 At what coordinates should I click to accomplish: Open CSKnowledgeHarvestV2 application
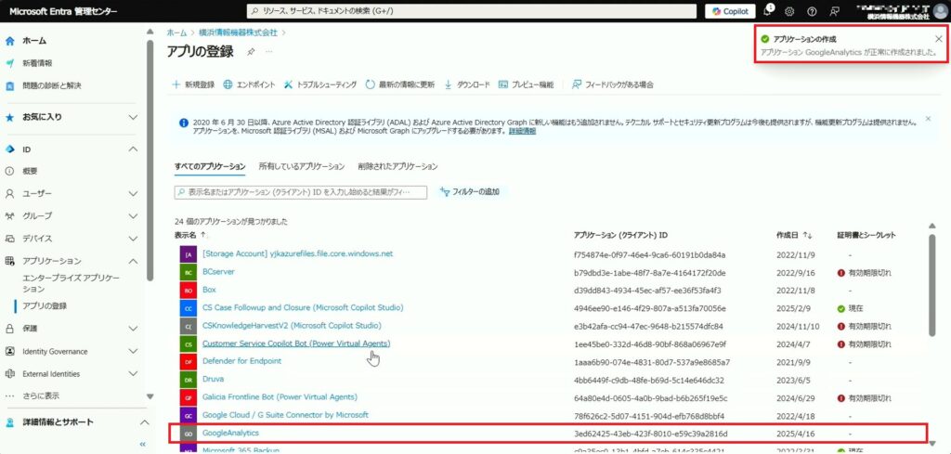click(293, 326)
